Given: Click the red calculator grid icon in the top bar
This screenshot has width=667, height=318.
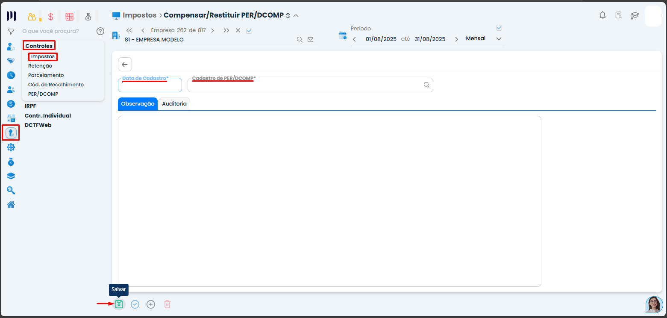Looking at the screenshot, I should click(69, 17).
